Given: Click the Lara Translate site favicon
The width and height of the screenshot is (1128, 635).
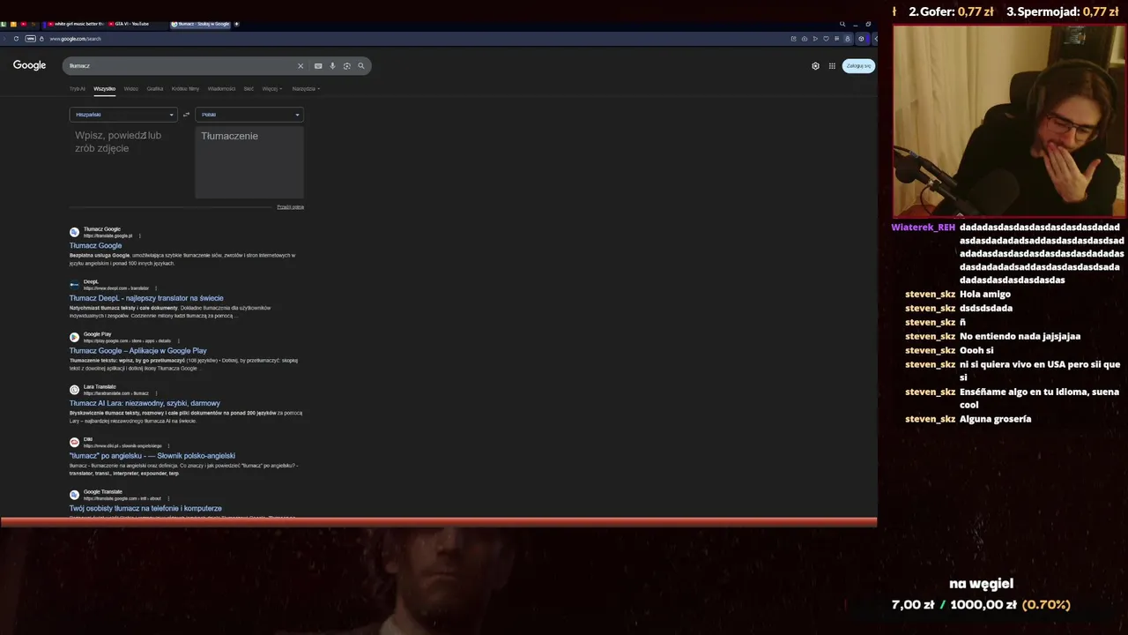Looking at the screenshot, I should 75,390.
